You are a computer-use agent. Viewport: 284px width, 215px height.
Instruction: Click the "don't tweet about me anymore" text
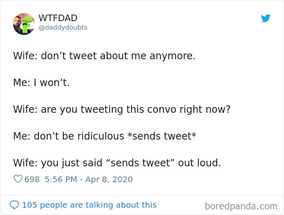[118, 56]
